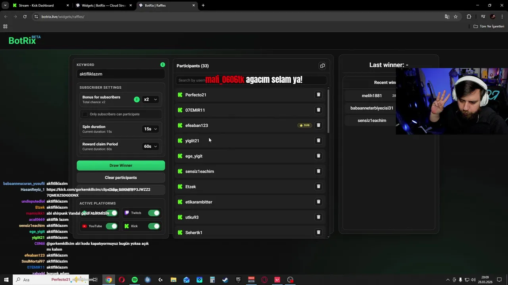
Task: Toggle Twitch platform switch
Action: coord(154,213)
